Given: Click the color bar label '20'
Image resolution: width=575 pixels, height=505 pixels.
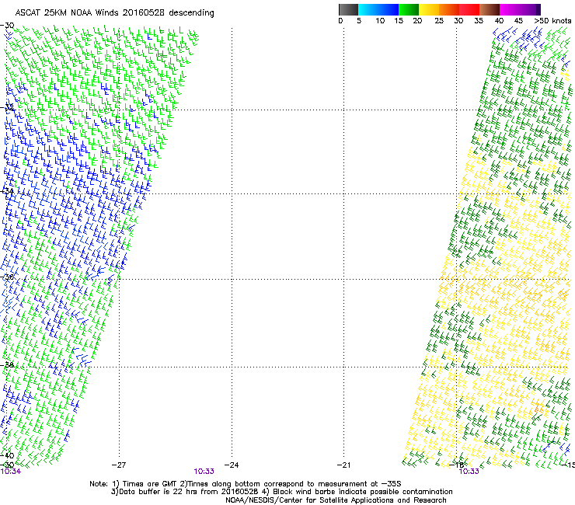Looking at the screenshot, I should 417,21.
